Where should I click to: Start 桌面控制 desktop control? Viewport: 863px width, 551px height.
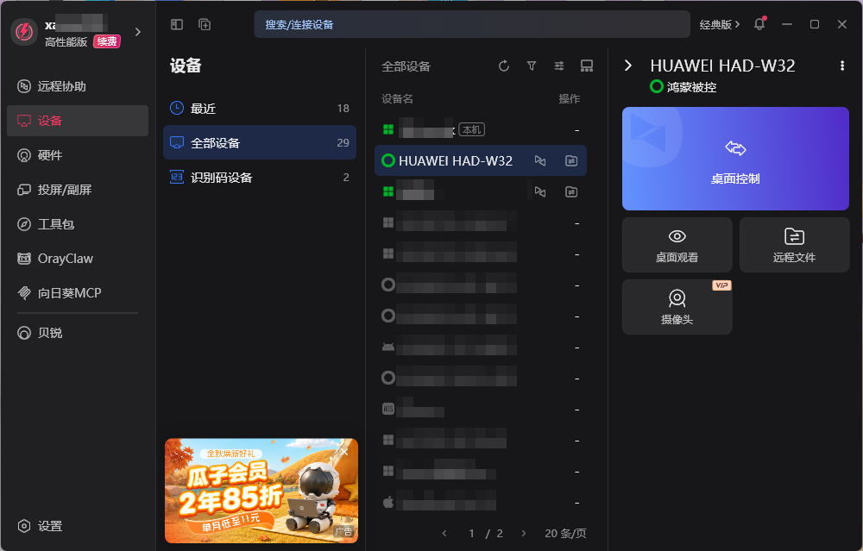click(735, 159)
